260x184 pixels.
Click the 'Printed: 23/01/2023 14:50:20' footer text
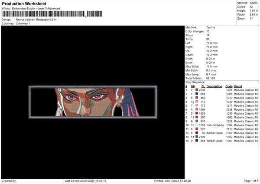coord(172,181)
